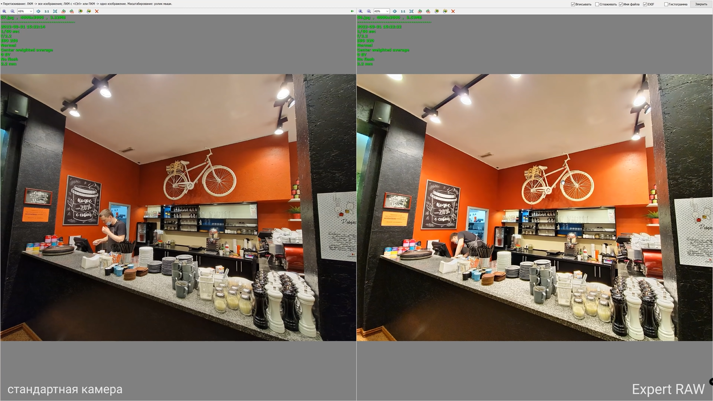
Task: Fit the left image to its pane
Action: click(55, 11)
